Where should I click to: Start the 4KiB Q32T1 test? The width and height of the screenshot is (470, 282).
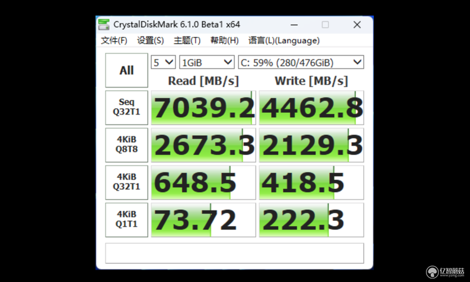pos(126,183)
